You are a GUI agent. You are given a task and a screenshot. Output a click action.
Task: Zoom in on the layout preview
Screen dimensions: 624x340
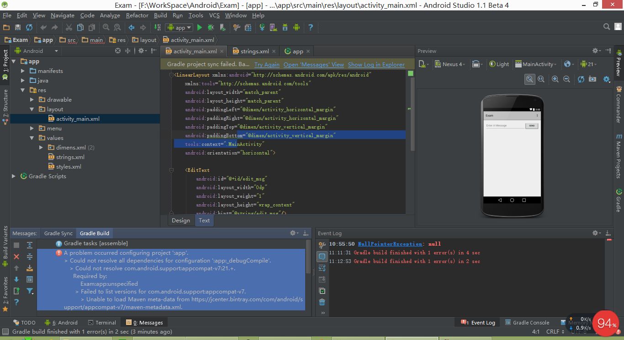point(554,79)
